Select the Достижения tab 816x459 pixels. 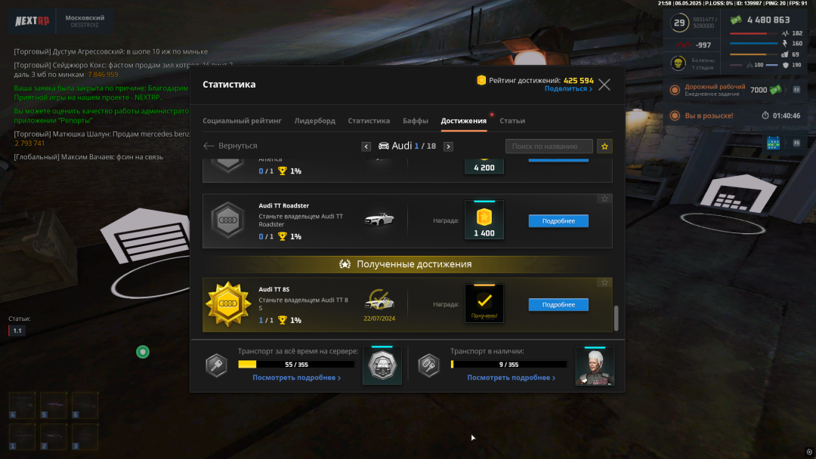tap(464, 121)
